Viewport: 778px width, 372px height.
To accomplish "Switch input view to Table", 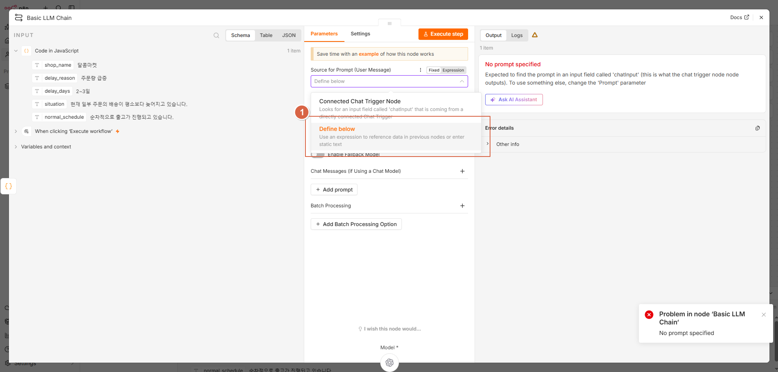I will (266, 35).
